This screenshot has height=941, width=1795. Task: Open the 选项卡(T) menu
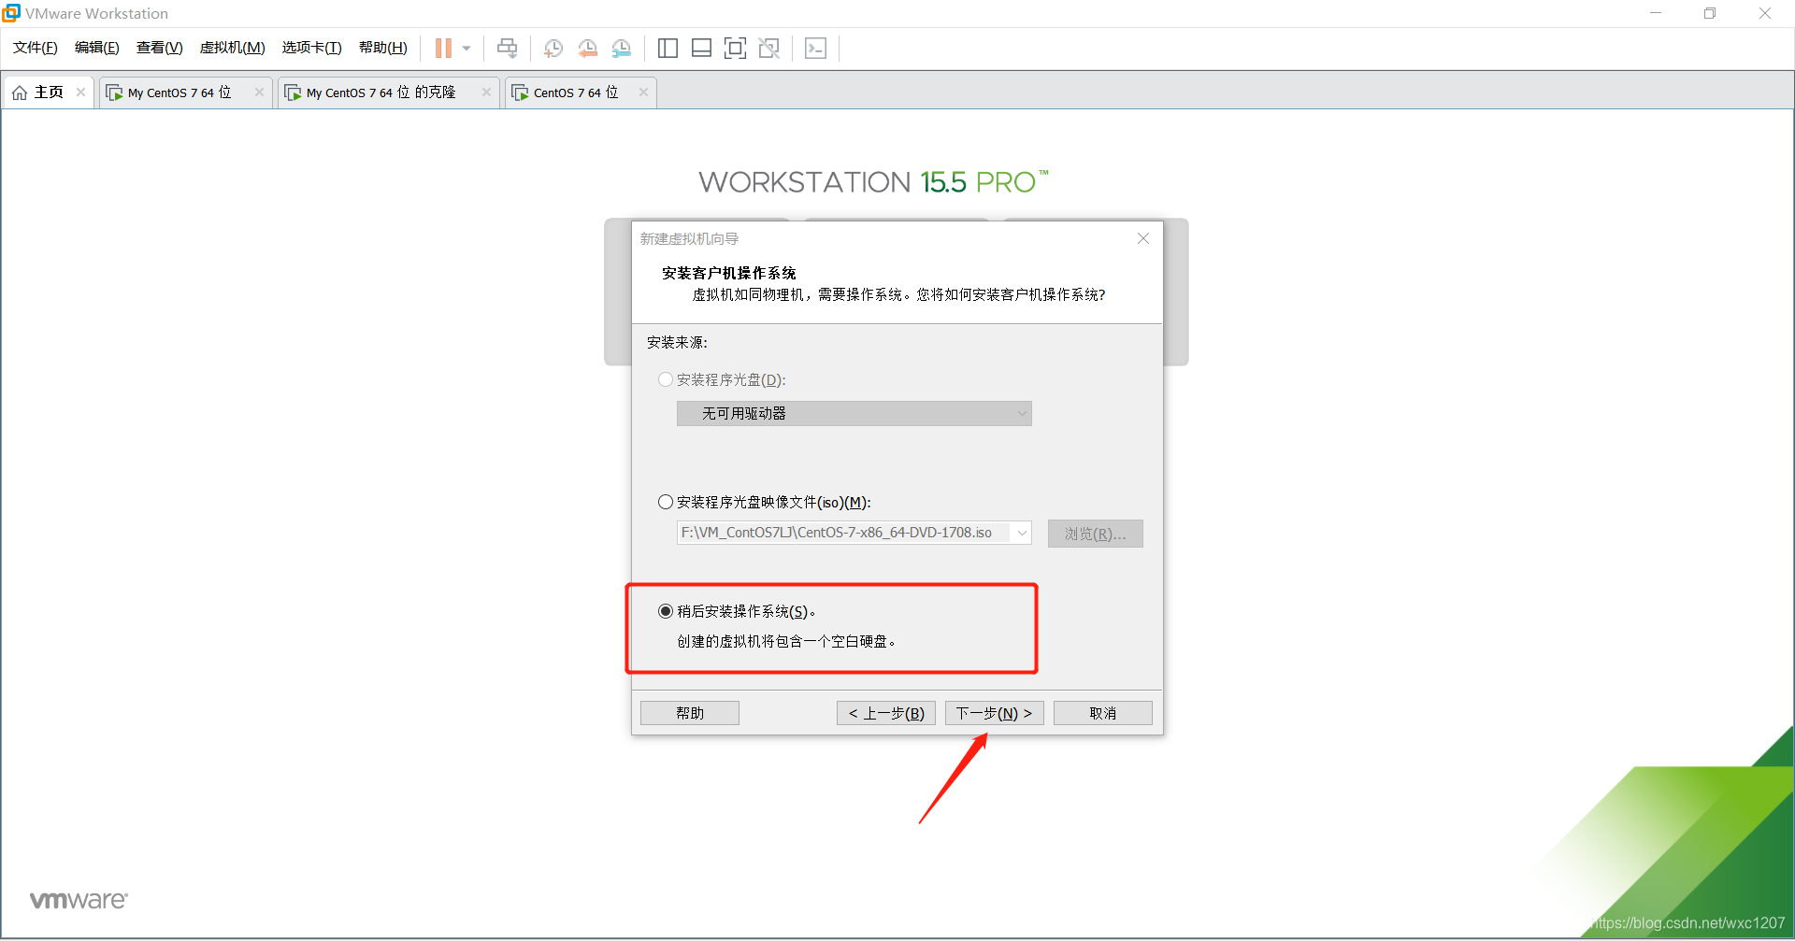312,48
